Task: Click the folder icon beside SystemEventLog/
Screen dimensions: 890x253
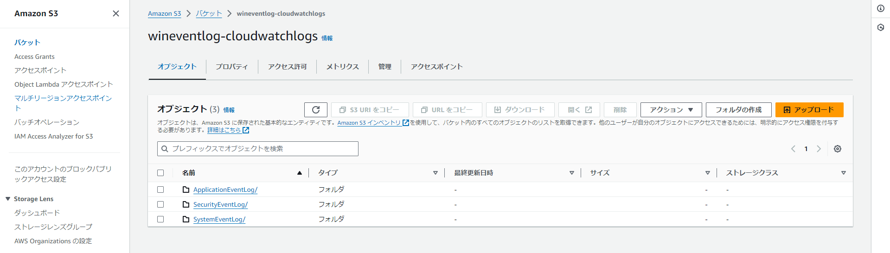Action: tap(186, 219)
